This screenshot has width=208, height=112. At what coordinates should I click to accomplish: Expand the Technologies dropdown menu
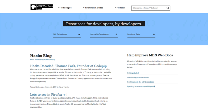pos(65,8)
